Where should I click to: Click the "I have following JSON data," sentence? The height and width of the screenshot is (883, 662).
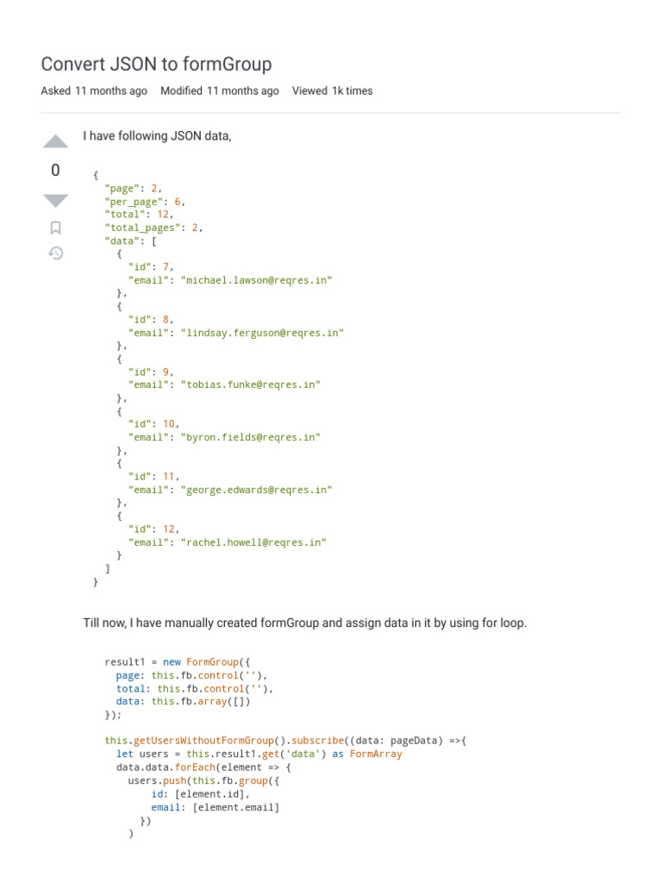pyautogui.click(x=157, y=136)
